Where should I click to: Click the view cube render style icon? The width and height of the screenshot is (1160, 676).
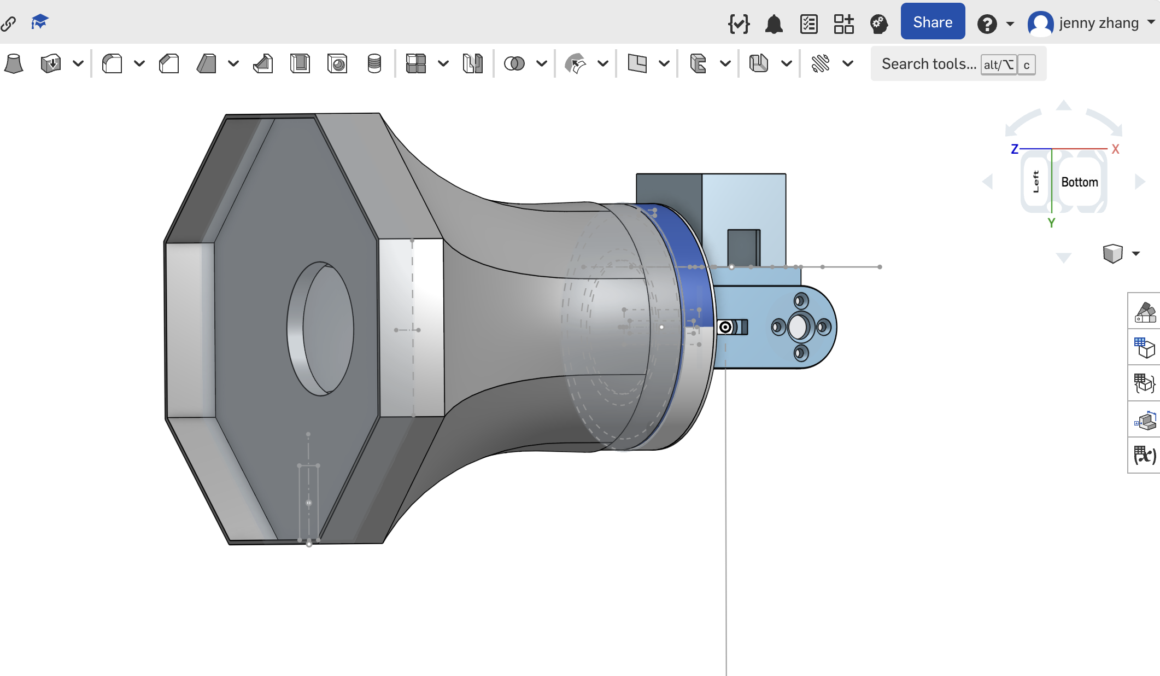pos(1112,253)
